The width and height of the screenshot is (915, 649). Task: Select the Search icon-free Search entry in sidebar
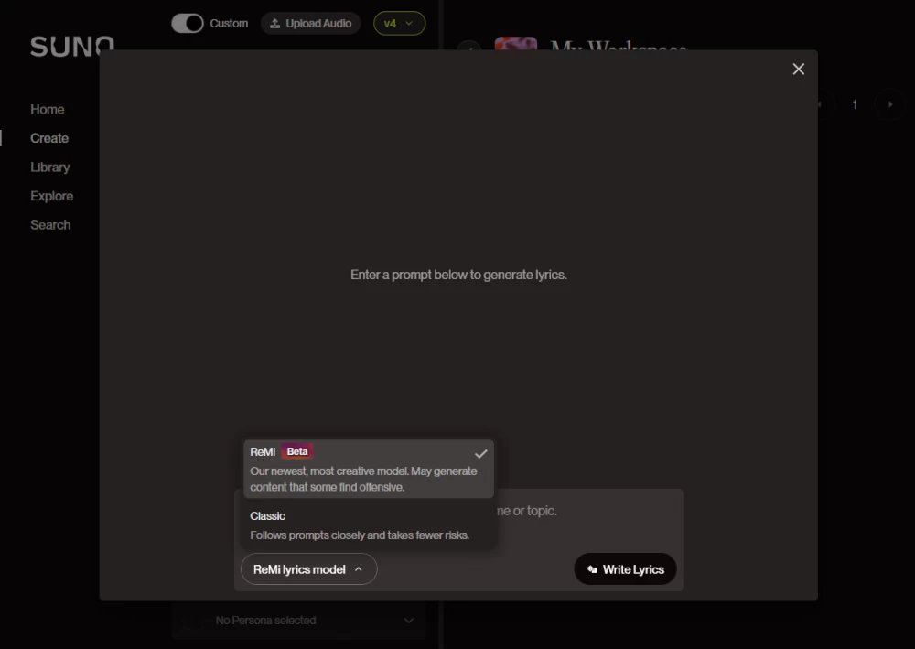50,224
